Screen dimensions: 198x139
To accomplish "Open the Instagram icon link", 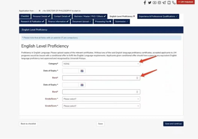I will point(159,3).
